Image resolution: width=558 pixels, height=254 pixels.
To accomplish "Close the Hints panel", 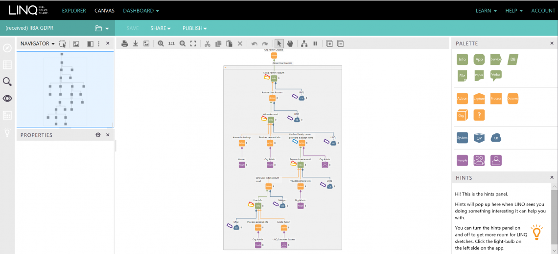I will pos(552,177).
